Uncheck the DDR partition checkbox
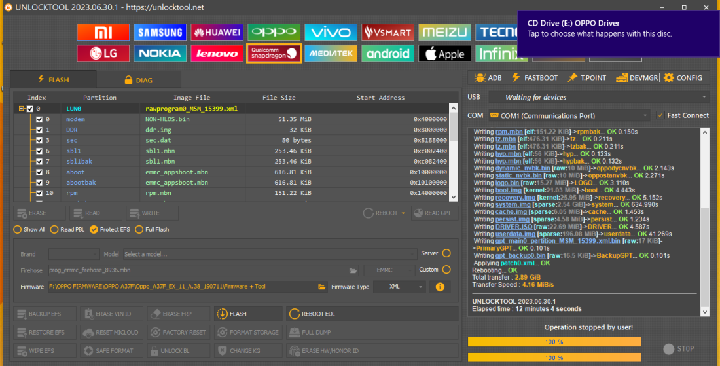The height and width of the screenshot is (366, 720). (39, 130)
